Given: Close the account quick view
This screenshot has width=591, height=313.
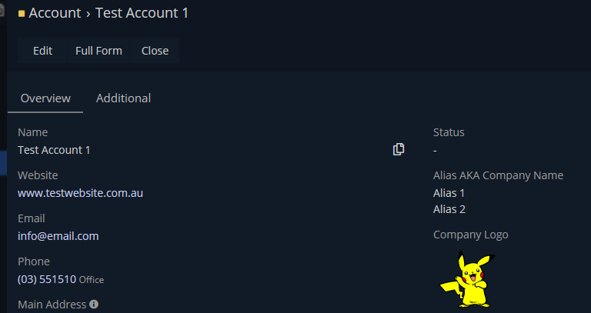Looking at the screenshot, I should 155,51.
